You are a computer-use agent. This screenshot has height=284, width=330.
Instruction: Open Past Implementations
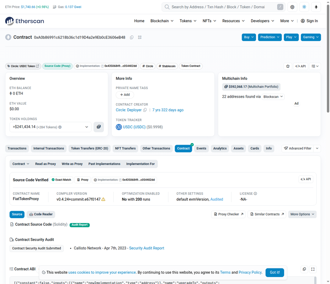[x=104, y=164]
